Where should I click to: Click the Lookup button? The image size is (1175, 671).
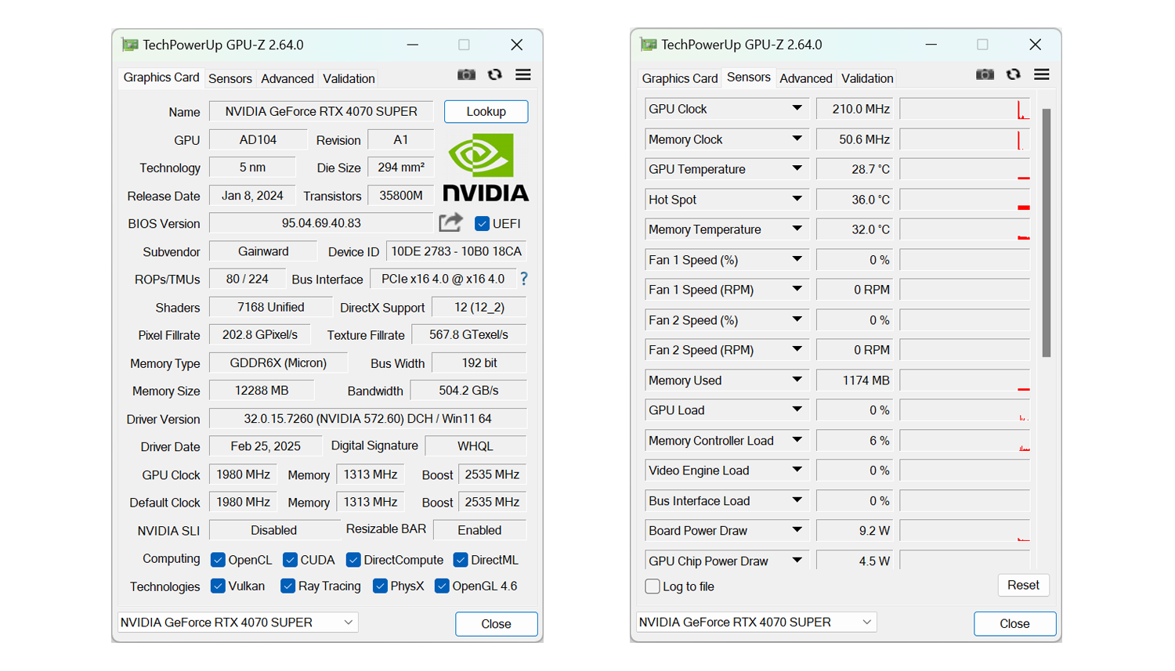click(486, 111)
